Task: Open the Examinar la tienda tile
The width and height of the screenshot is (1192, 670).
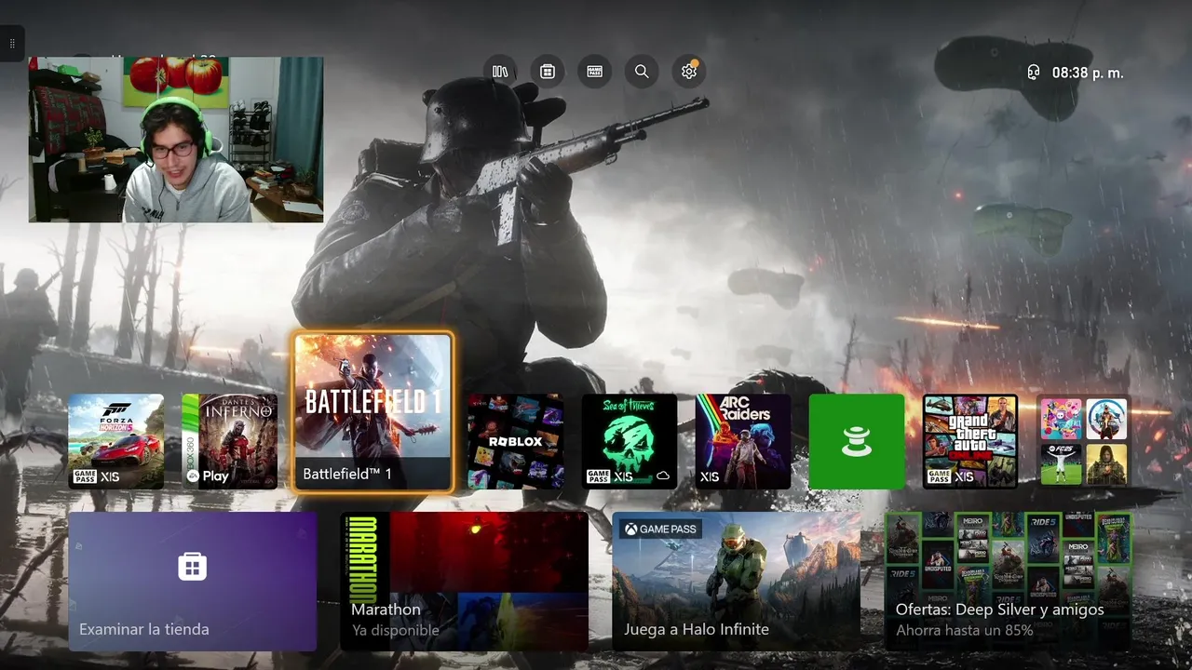Action: coord(193,581)
